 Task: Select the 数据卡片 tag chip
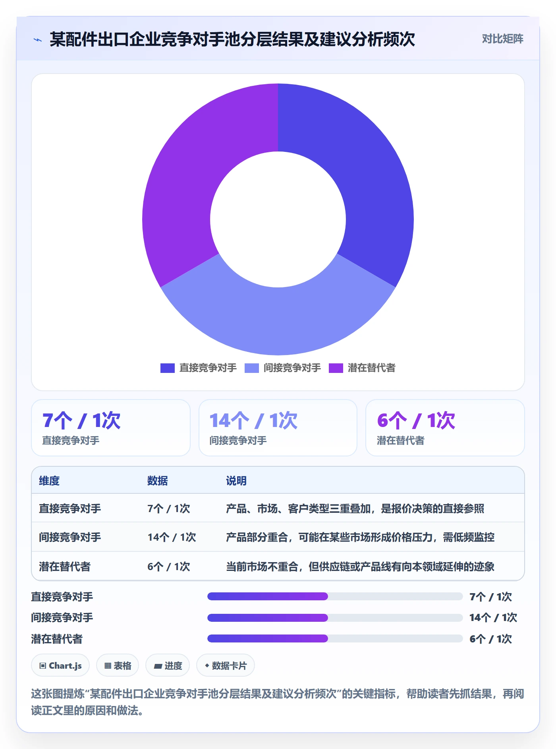pyautogui.click(x=226, y=666)
